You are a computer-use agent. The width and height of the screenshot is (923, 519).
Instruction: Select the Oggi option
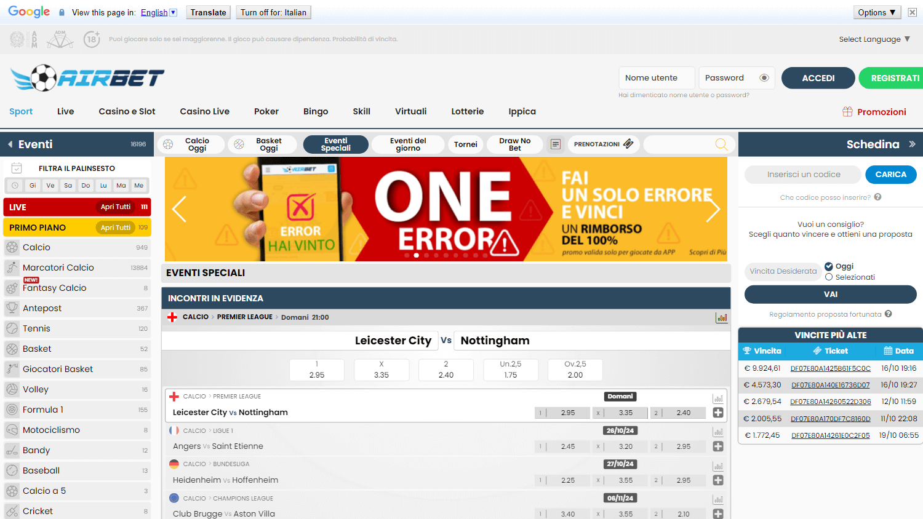click(829, 266)
